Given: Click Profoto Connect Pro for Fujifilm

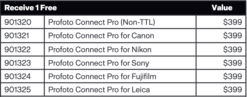Looking at the screenshot, I should (x=102, y=77).
